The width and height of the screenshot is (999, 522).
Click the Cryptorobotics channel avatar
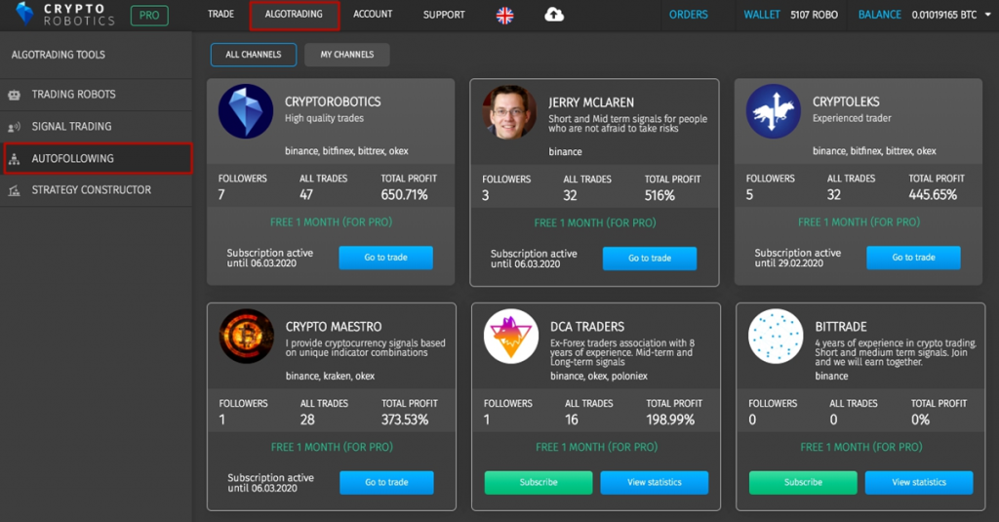tap(245, 111)
